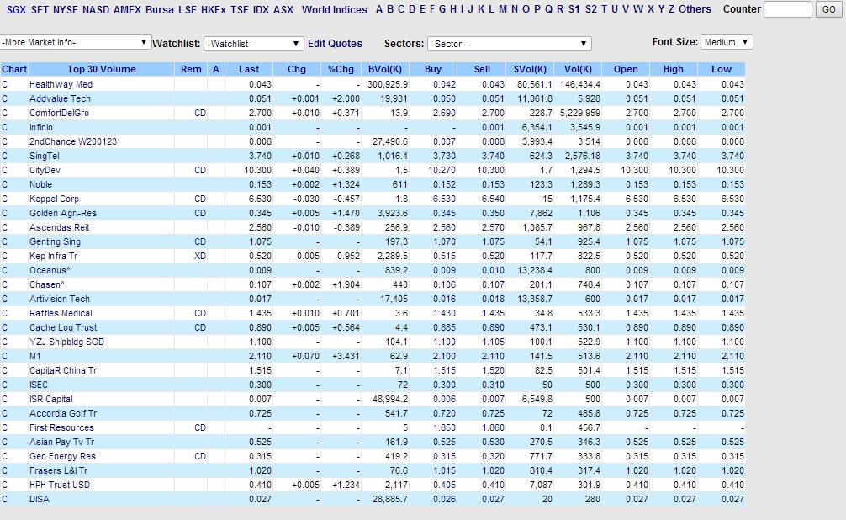Viewport: 846px width, 520px height.
Task: Expand the Watchlist dropdown
Action: [254, 44]
